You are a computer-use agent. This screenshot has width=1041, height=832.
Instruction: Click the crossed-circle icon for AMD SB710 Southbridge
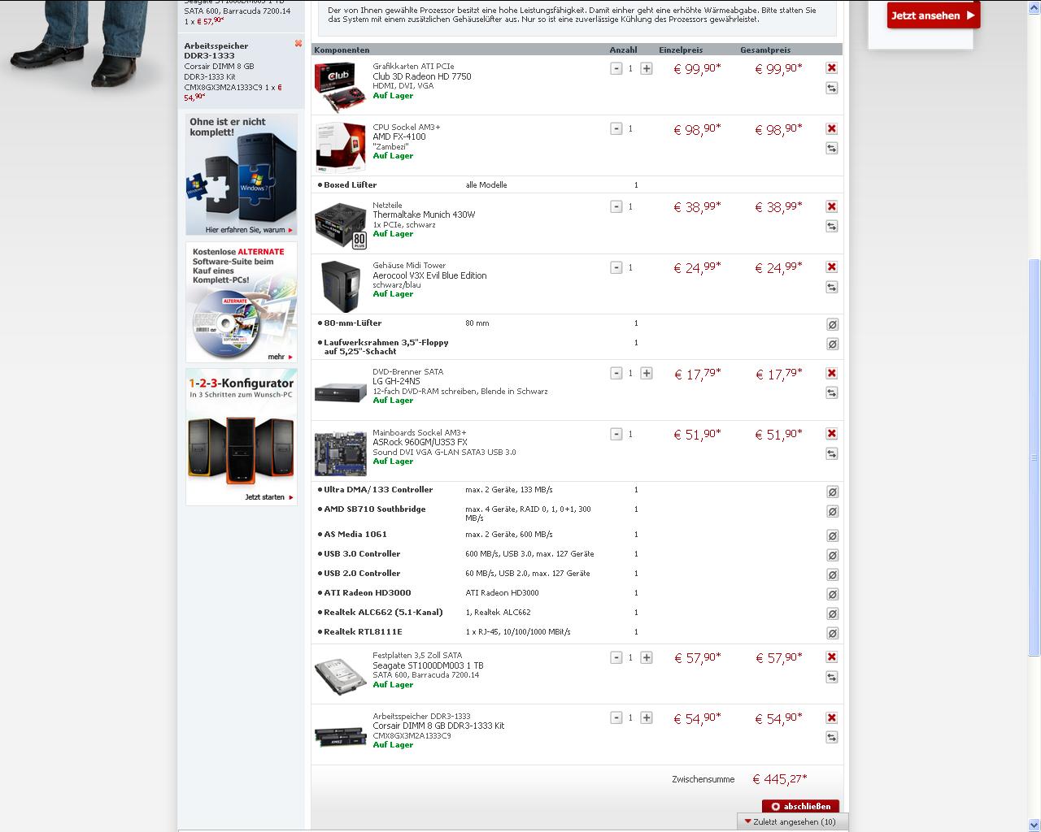pyautogui.click(x=832, y=511)
